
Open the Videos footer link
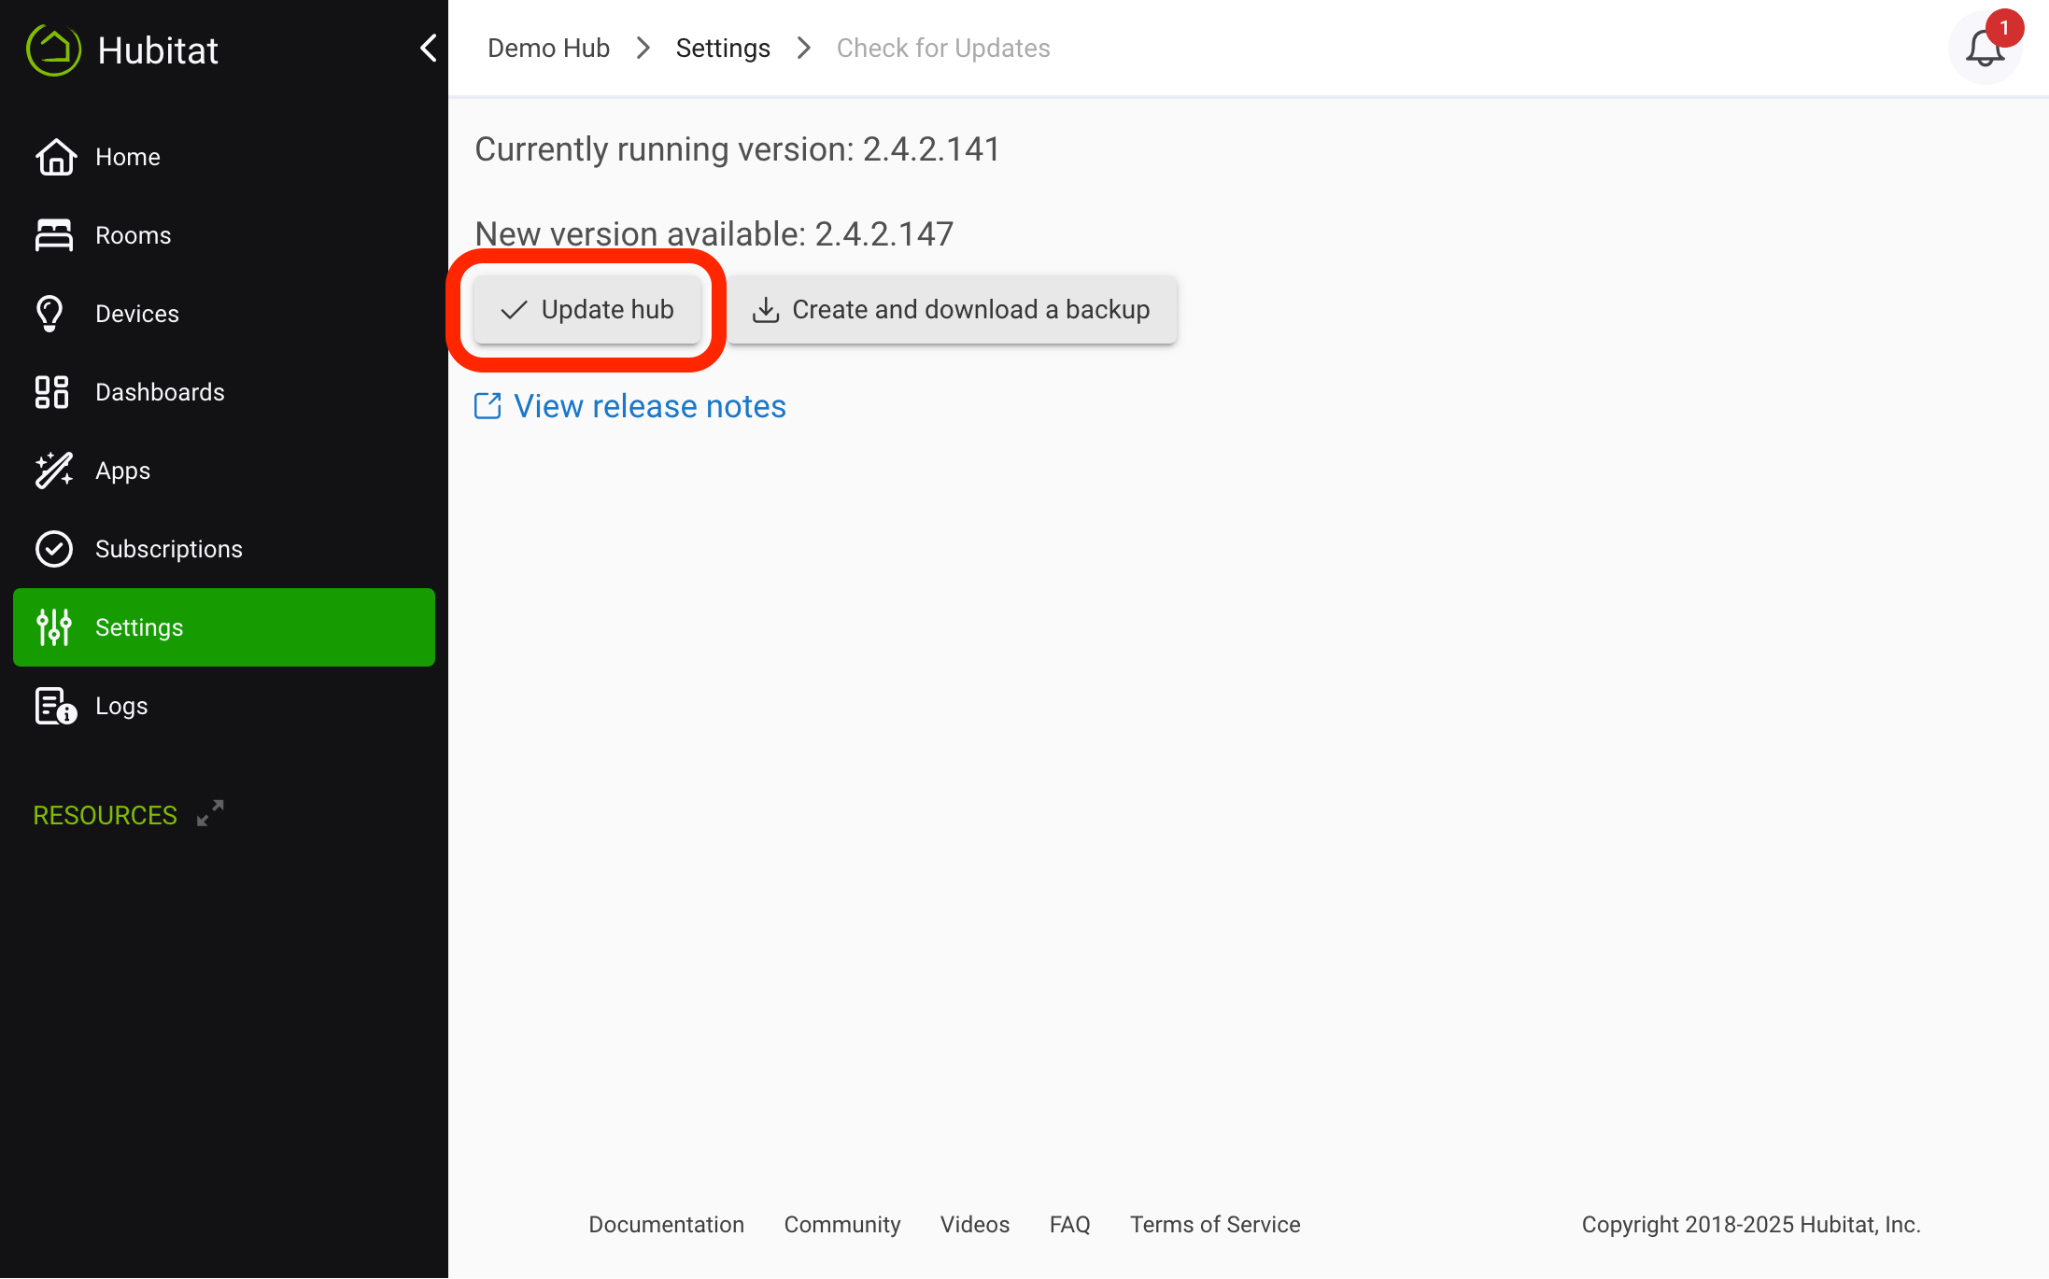(x=975, y=1224)
